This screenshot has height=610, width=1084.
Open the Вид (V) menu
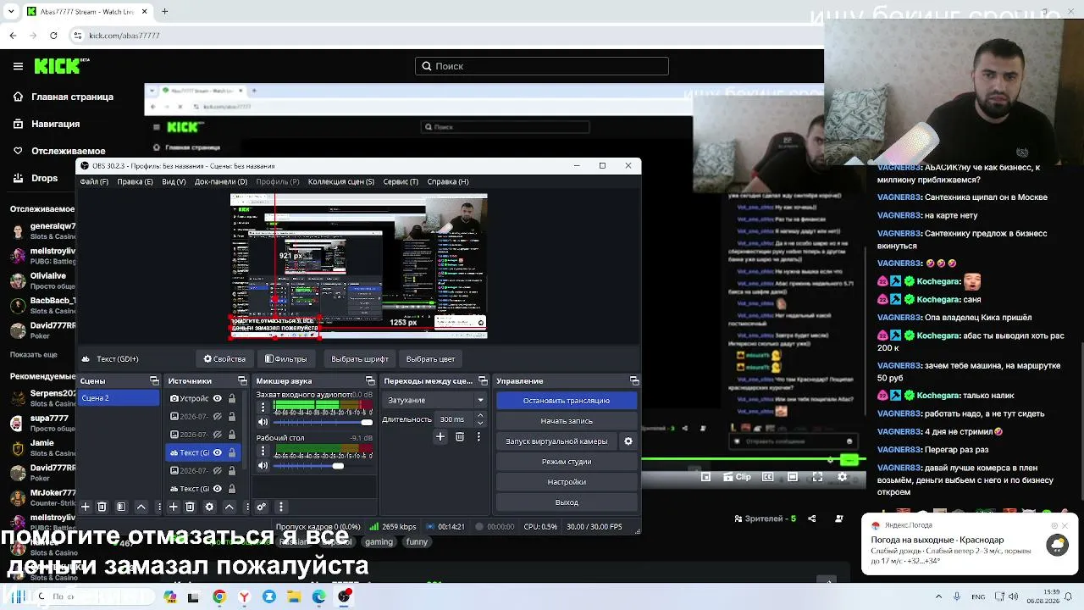(x=174, y=181)
